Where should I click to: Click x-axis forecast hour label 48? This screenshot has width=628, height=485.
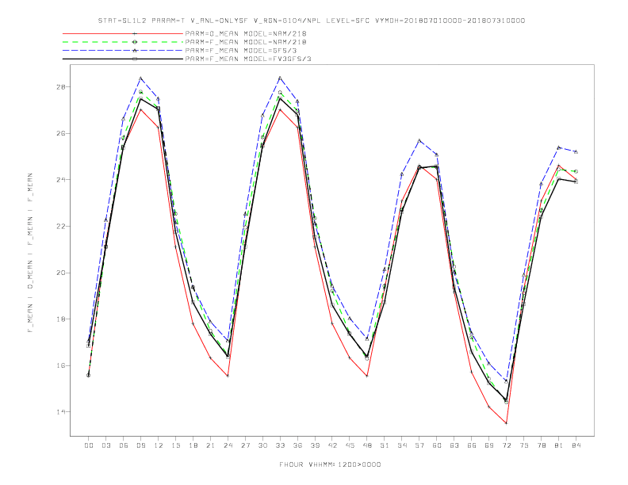tap(367, 445)
